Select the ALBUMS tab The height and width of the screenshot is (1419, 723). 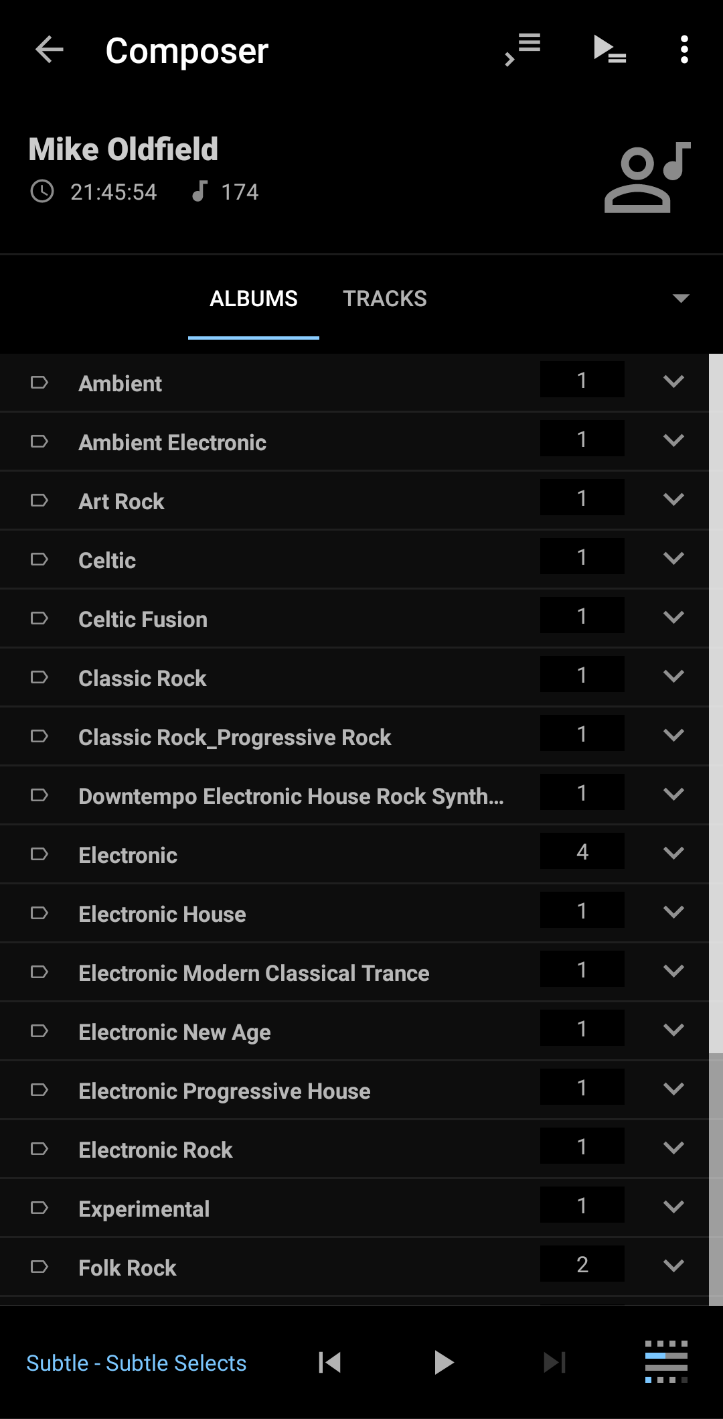point(254,299)
